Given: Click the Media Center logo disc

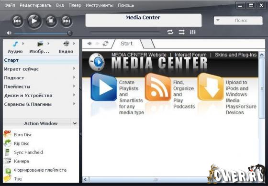Looking at the screenshot, I should (x=97, y=62).
